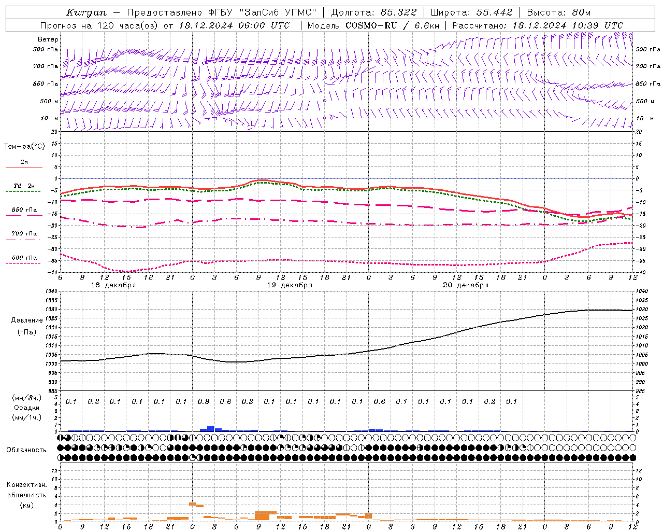This screenshot has height=531, width=663.
Task: Click the tallest blue precipitation bar
Action: 211,429
